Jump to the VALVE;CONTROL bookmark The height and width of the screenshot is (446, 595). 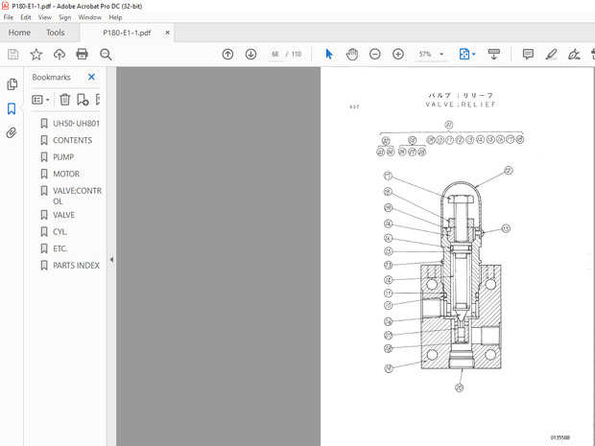(x=77, y=196)
